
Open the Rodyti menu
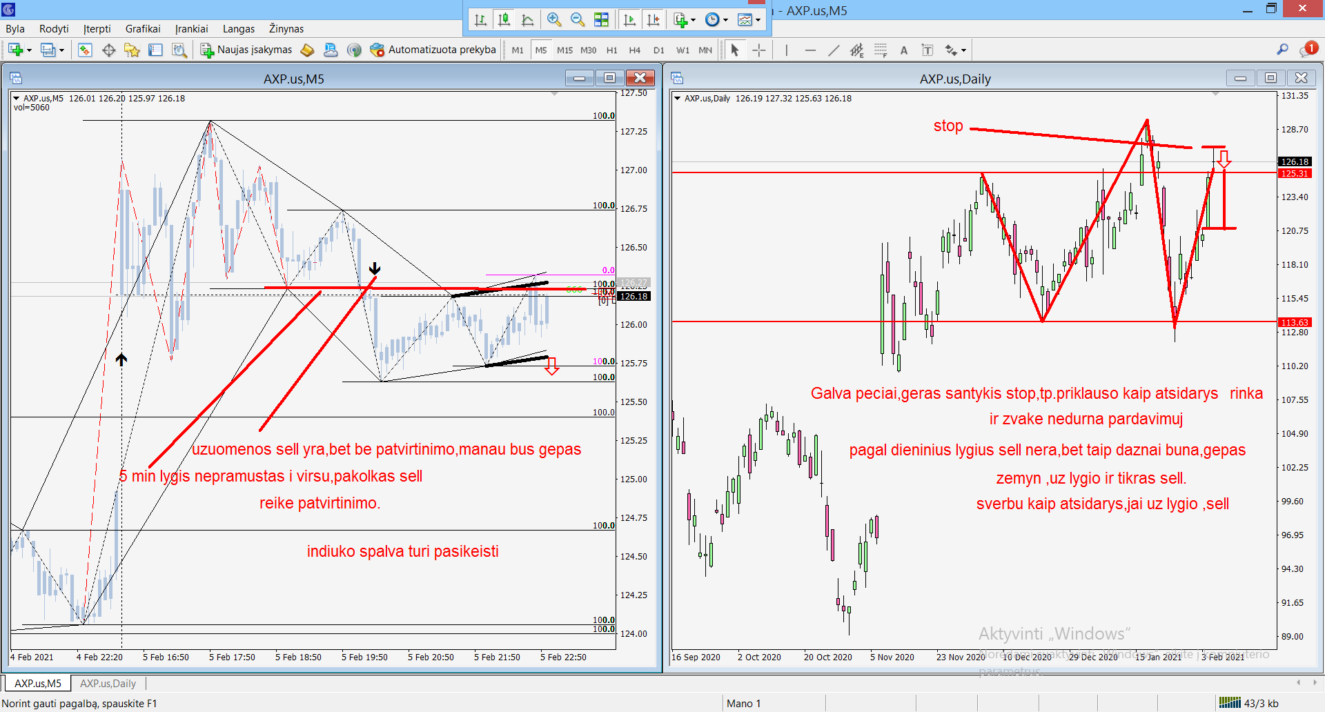(x=54, y=29)
